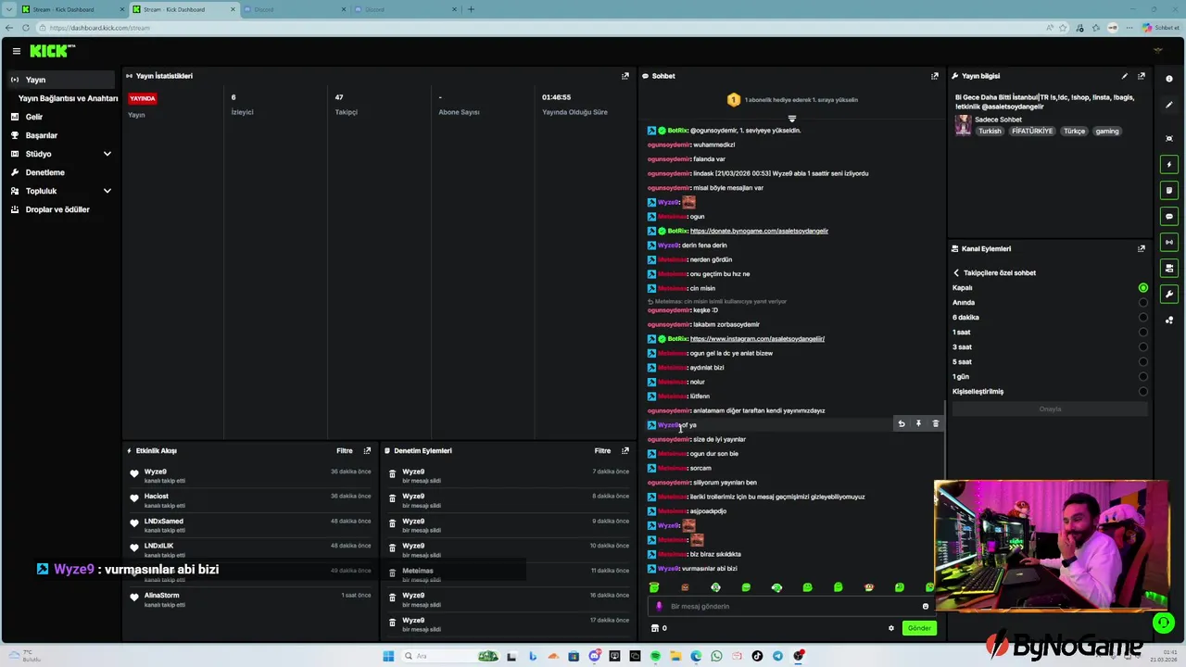The width and height of the screenshot is (1186, 667).
Task: Pop out the Yayın bilgisi panel
Action: pos(1142,76)
